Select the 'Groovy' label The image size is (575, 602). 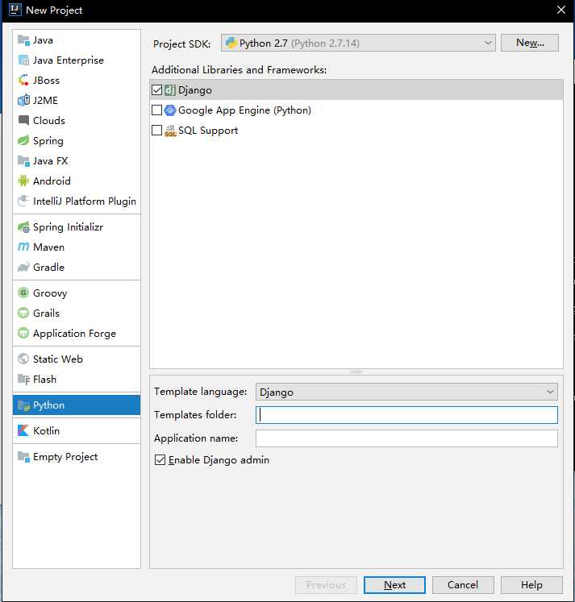coord(50,293)
